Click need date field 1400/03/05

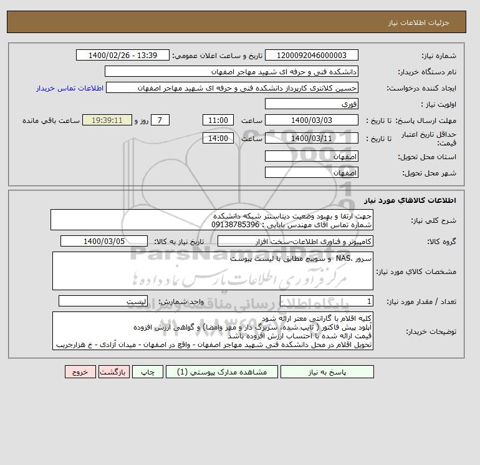pyautogui.click(x=104, y=241)
